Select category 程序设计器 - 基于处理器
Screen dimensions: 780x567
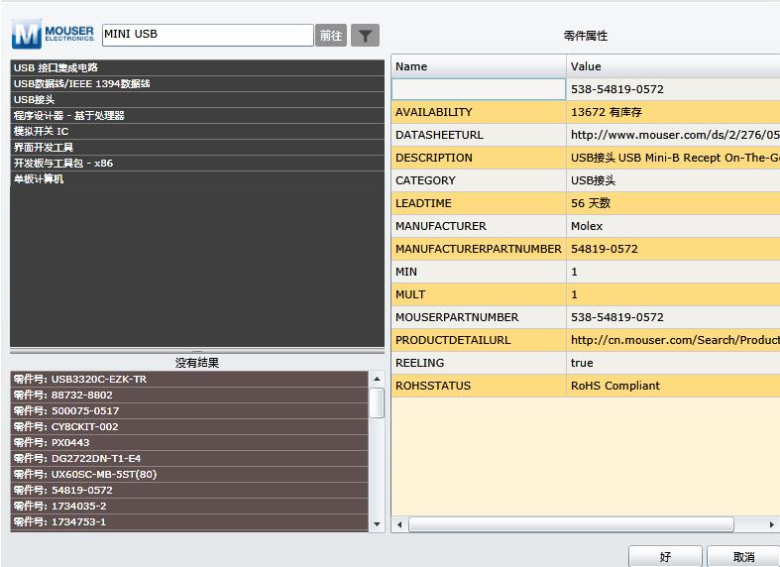(197, 116)
